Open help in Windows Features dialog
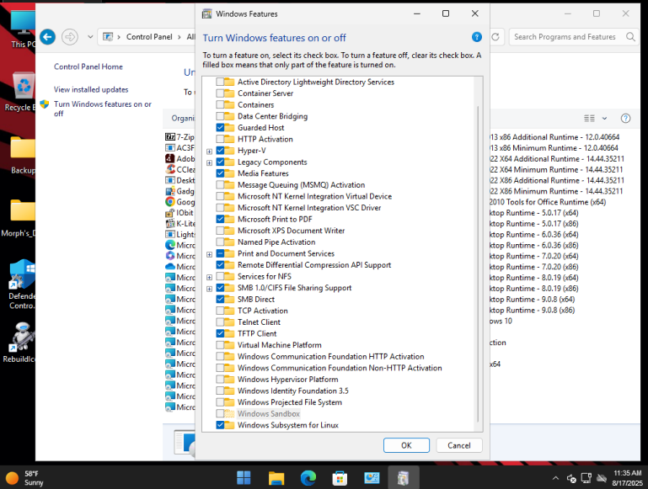The height and width of the screenshot is (489, 648). point(476,37)
